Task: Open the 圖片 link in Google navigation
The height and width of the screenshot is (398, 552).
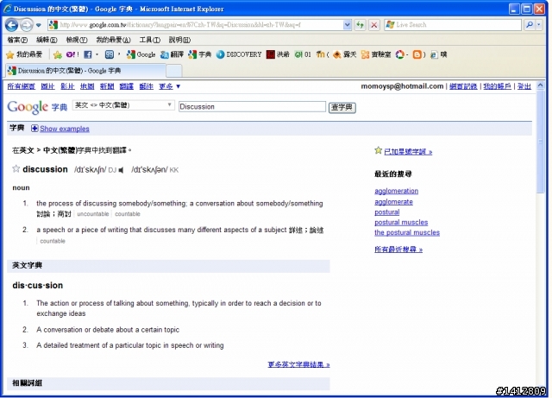Action: click(x=47, y=86)
